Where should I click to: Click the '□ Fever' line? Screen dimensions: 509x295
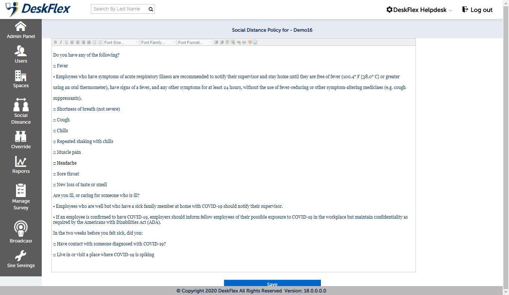pyautogui.click(x=60, y=66)
